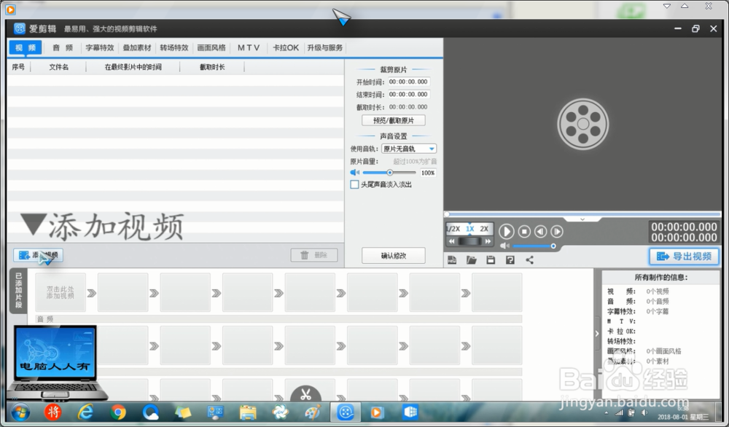Image resolution: width=729 pixels, height=427 pixels.
Task: Open Internet Explorer from the taskbar
Action: pos(86,412)
